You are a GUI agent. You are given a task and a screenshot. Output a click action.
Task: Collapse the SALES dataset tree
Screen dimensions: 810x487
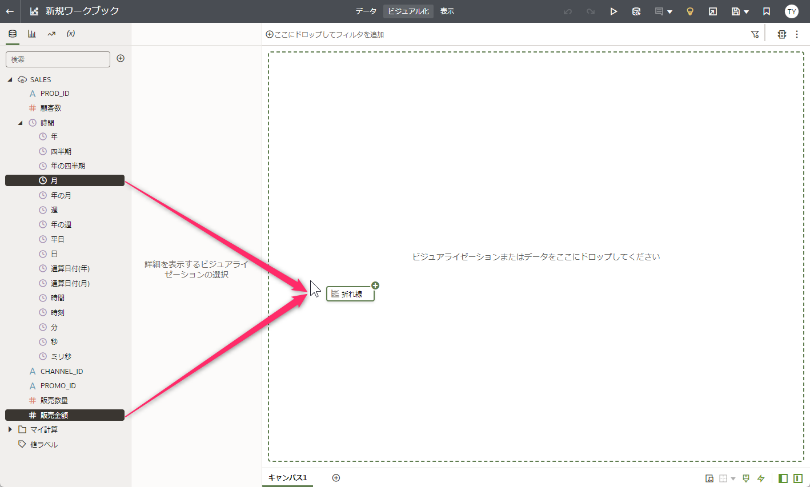pos(10,80)
